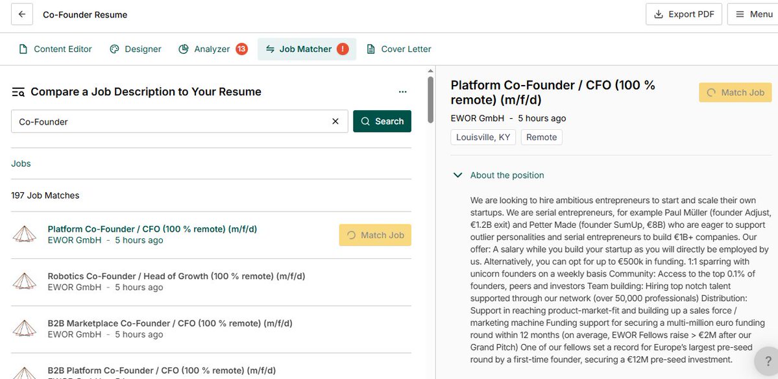Switch to Content Editor tab
Viewport: 778px width, 379px height.
(55, 49)
